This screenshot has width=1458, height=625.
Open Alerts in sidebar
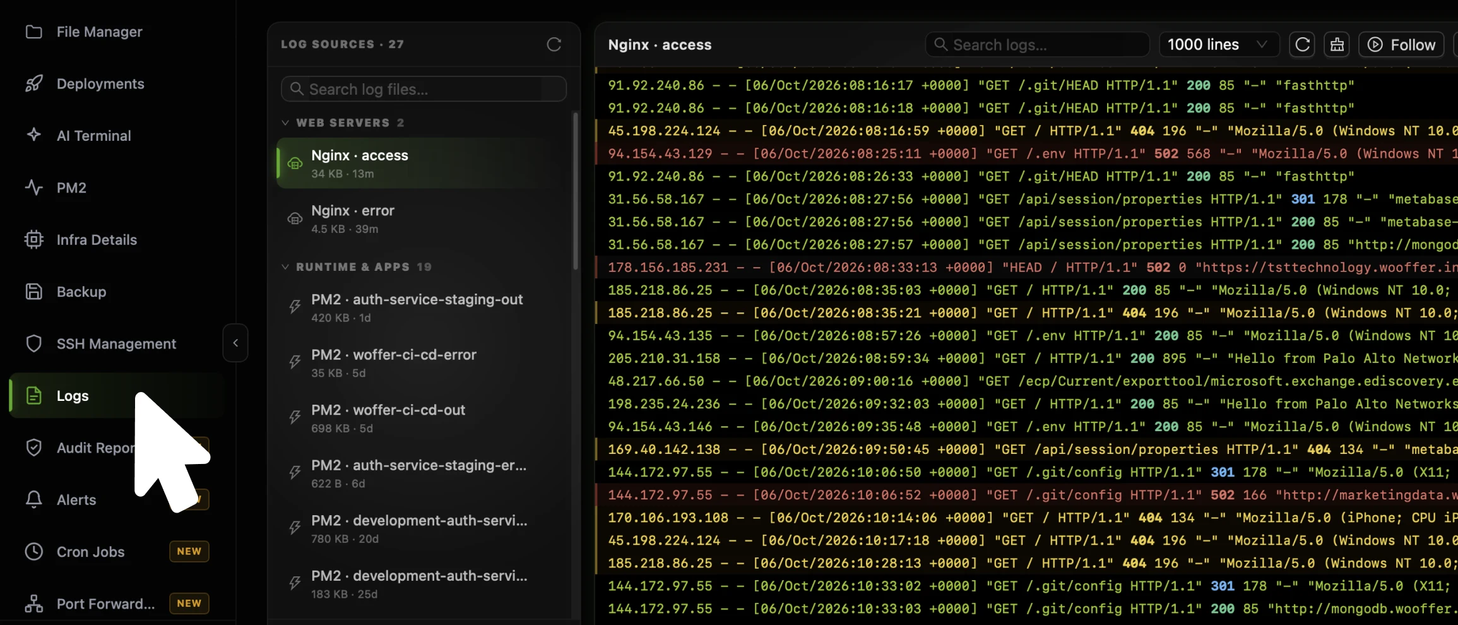[76, 499]
